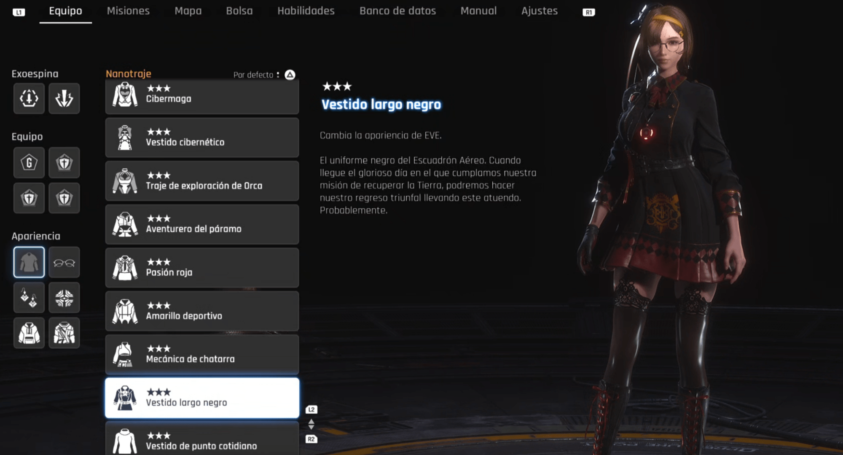843x455 pixels.
Task: Go to the Banco de datos tab
Action: coord(397,11)
